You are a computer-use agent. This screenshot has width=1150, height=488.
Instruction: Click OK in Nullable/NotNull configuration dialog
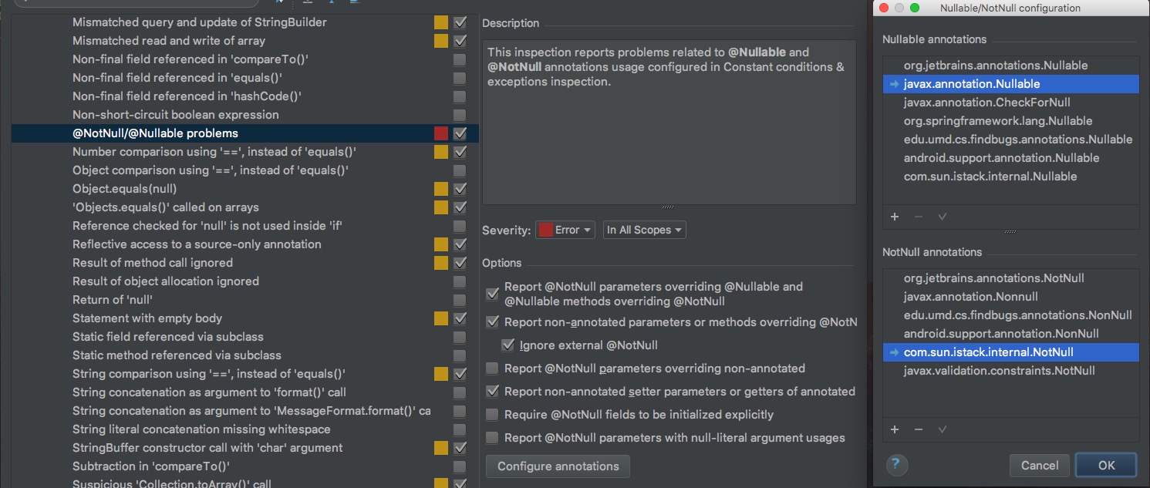click(x=1106, y=465)
